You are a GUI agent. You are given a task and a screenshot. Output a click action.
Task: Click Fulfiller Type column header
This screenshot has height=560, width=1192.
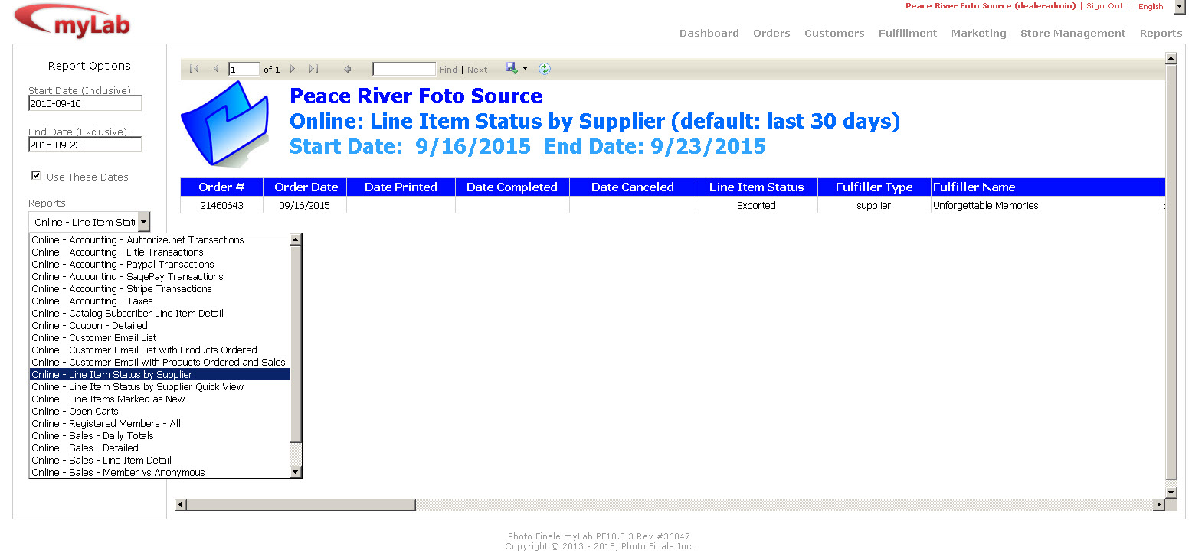[x=874, y=187]
